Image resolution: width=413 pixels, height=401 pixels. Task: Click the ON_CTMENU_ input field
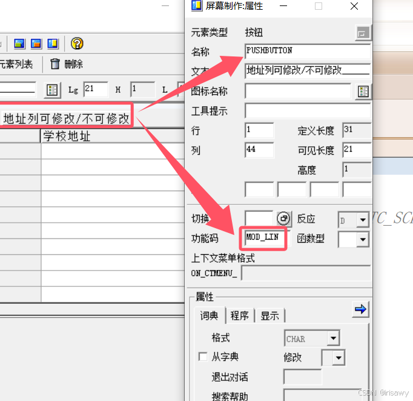point(306,274)
